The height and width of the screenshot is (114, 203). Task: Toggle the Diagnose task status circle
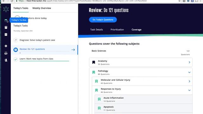click(x=16, y=40)
